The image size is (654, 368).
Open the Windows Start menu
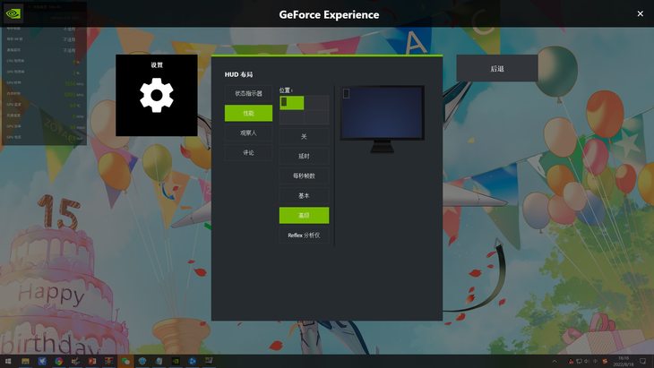(8, 361)
